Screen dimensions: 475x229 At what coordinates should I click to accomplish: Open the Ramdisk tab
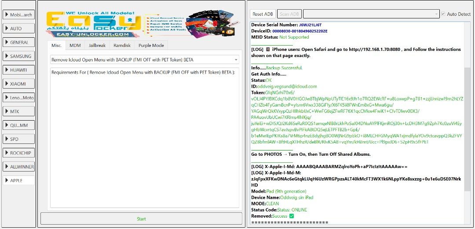pyautogui.click(x=122, y=45)
